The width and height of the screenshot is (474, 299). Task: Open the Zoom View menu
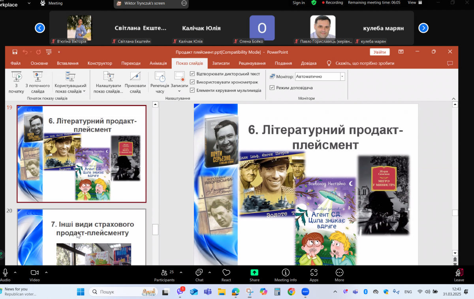[x=414, y=2]
